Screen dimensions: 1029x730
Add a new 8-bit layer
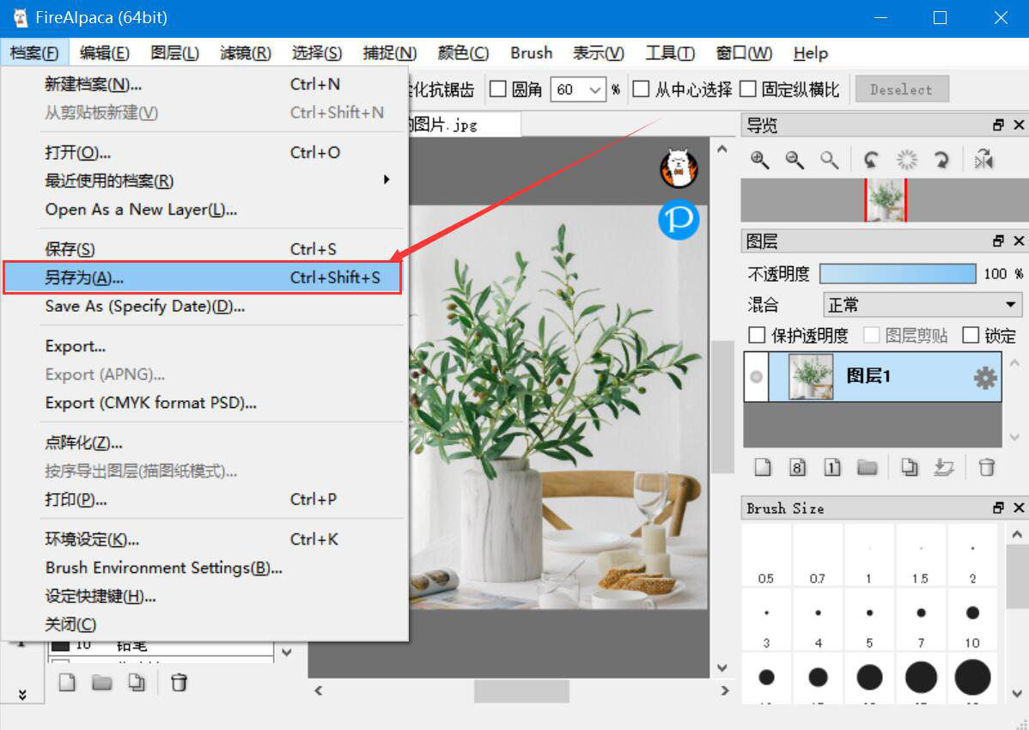point(797,467)
